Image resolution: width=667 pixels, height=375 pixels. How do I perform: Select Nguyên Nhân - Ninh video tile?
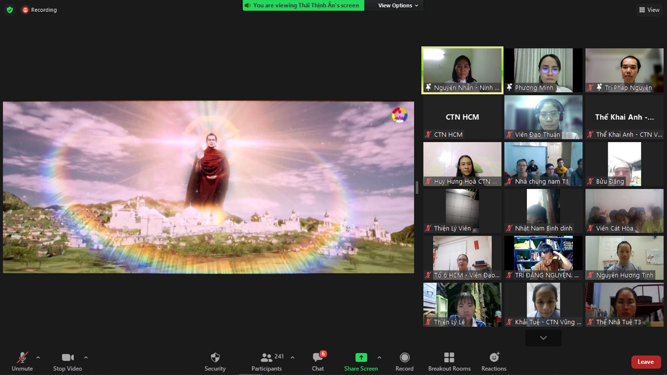click(462, 70)
